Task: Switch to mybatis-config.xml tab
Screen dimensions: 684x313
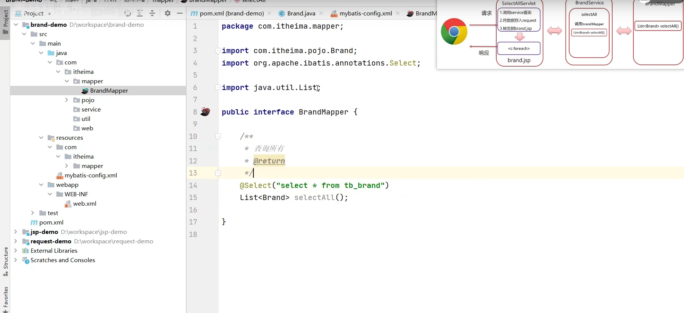Action: pos(361,13)
